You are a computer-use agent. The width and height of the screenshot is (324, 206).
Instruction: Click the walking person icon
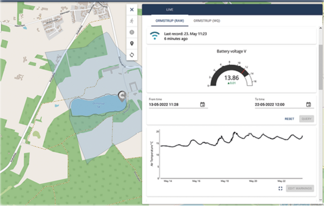132,21
